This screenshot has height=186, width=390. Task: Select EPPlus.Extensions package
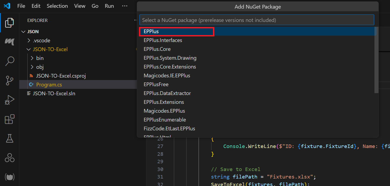(x=256, y=102)
